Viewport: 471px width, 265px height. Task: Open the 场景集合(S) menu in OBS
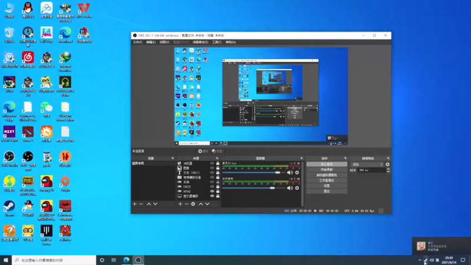coord(200,42)
